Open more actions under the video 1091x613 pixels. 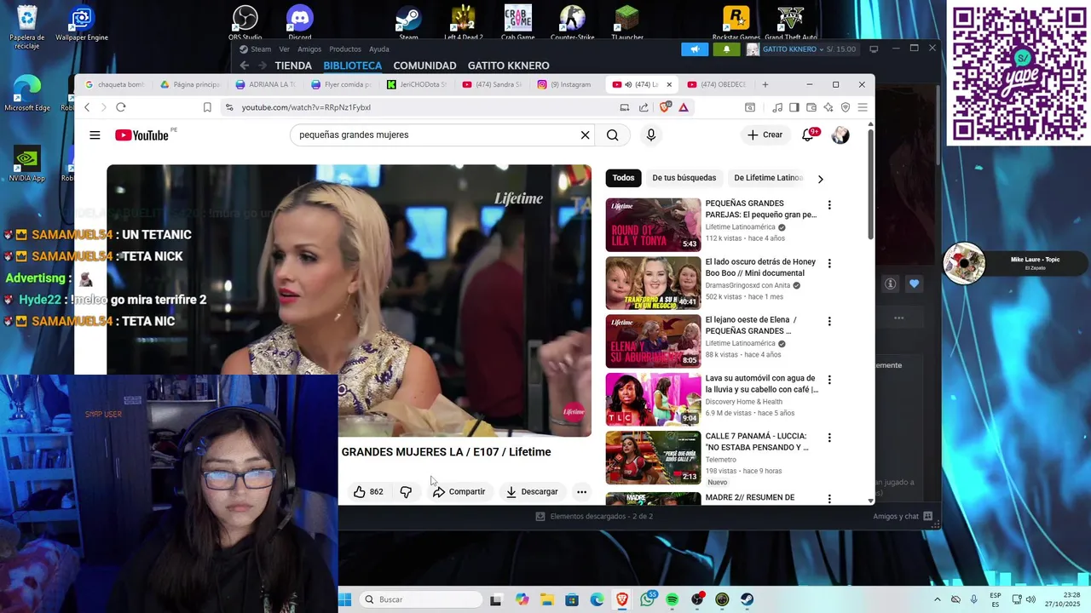(581, 491)
